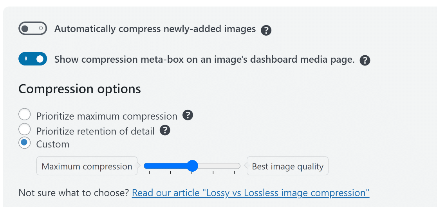Viewport: 437px width, 207px height.
Task: Open the Lossy vs Lossless article link
Action: click(x=251, y=193)
